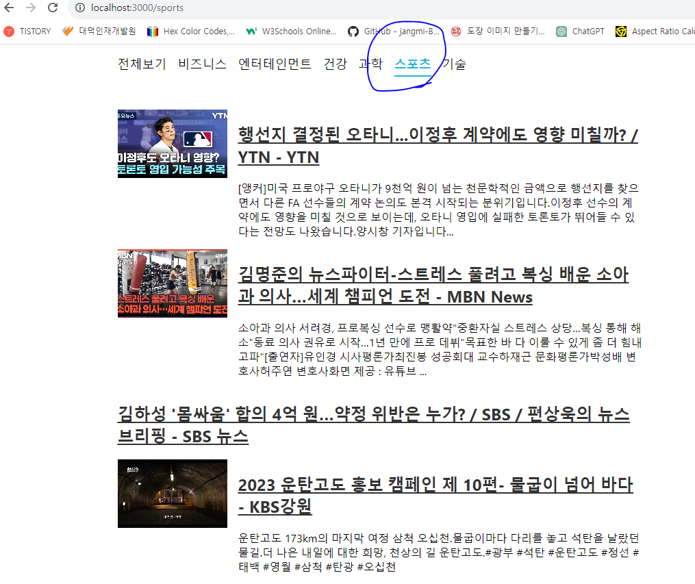Open the TISTORY bookmark
The height and width of the screenshot is (584, 695).
click(27, 31)
